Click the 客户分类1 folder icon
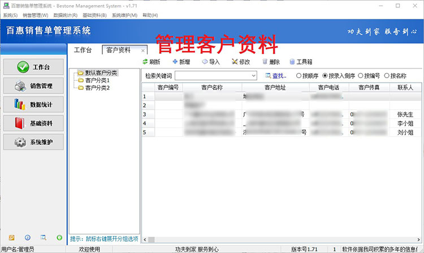 [81, 80]
